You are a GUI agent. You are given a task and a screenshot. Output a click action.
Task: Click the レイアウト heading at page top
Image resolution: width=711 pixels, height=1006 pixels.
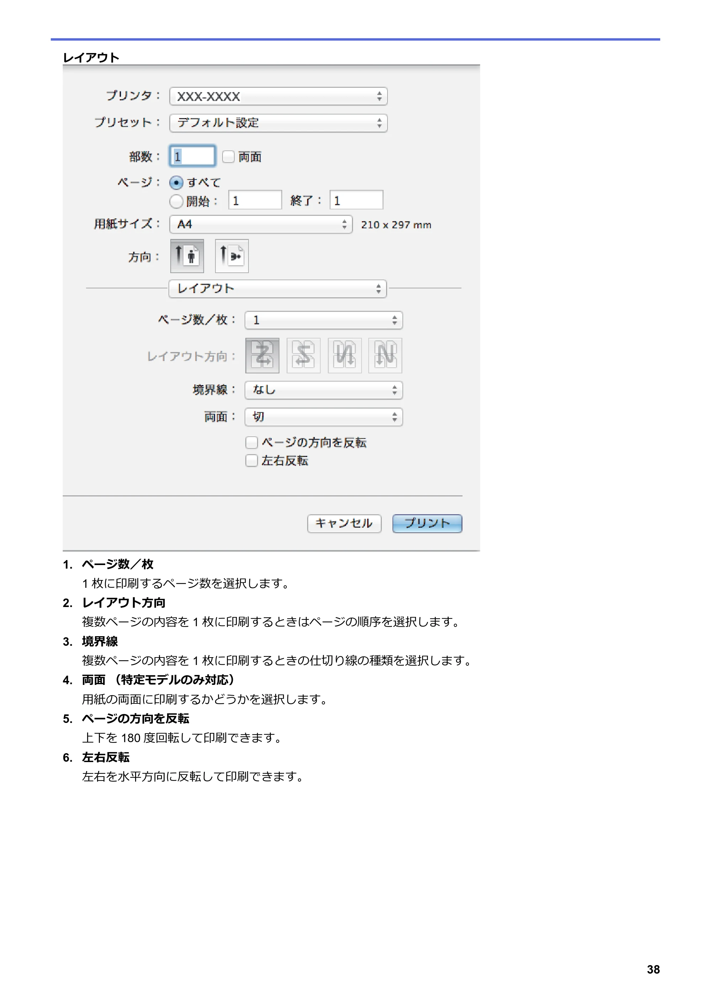pos(91,57)
